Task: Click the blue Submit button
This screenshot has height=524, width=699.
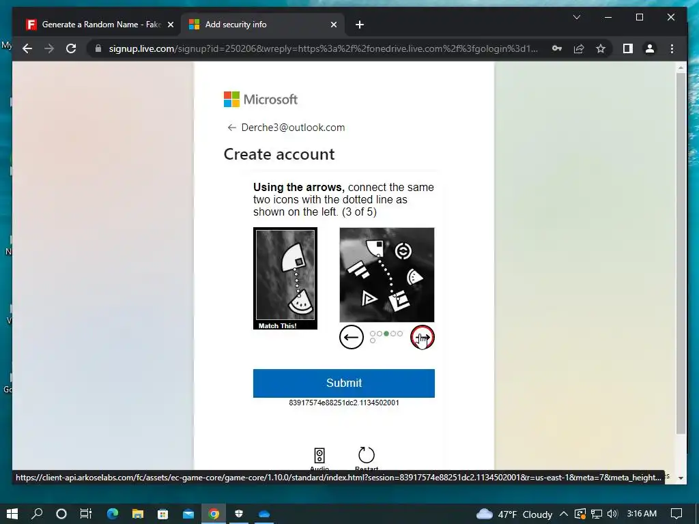Action: [x=344, y=383]
